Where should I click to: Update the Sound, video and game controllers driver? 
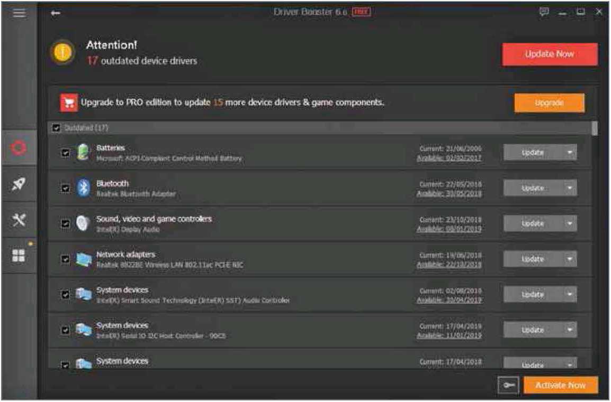[533, 223]
